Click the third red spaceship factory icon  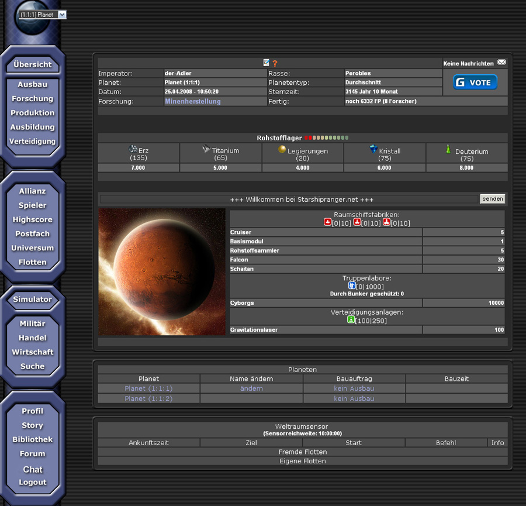coord(386,223)
